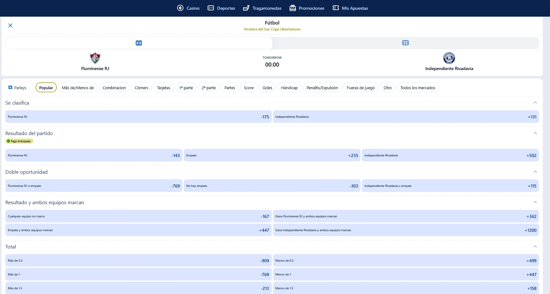Collapse the Total market section

[535, 247]
